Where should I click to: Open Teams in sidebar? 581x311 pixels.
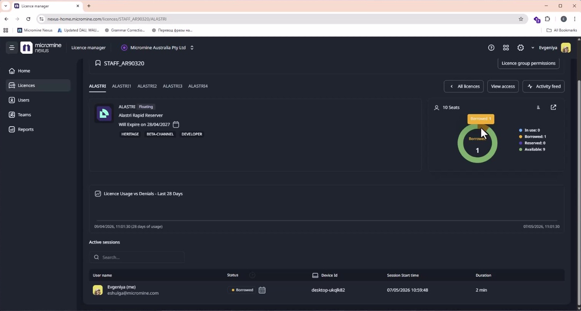(38, 115)
